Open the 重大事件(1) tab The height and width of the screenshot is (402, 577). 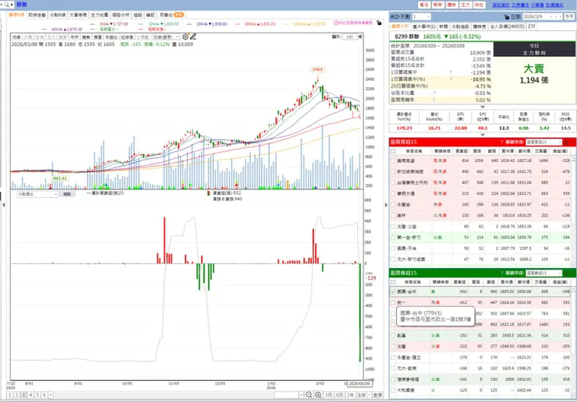coord(424,26)
